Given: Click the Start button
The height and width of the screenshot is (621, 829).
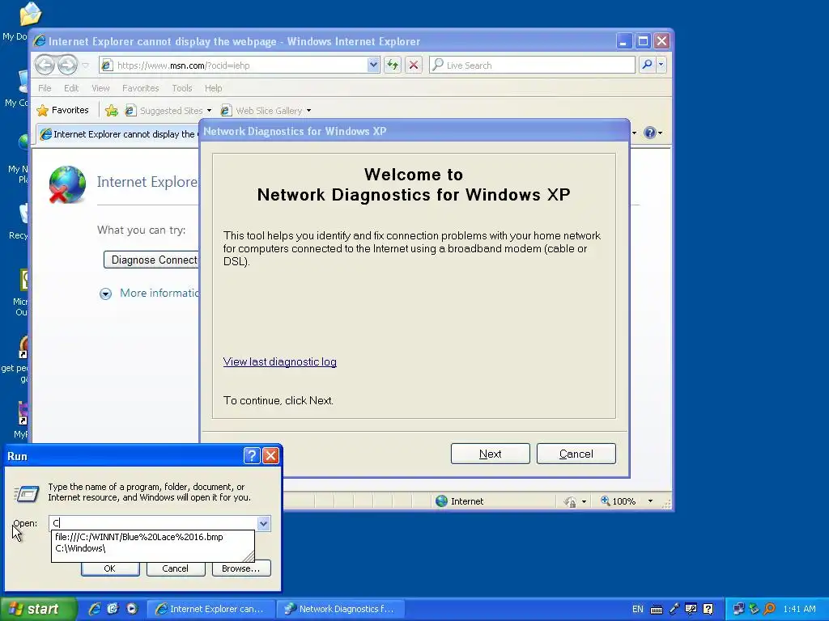Looking at the screenshot, I should (x=37, y=609).
